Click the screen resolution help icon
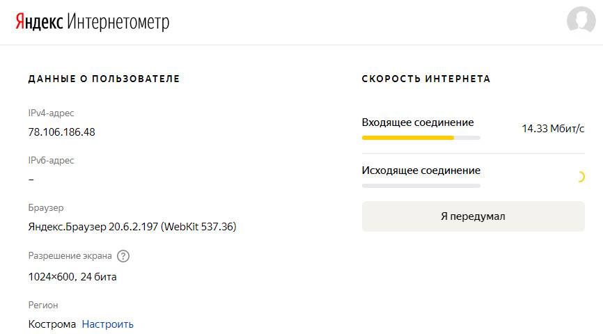 [123, 256]
